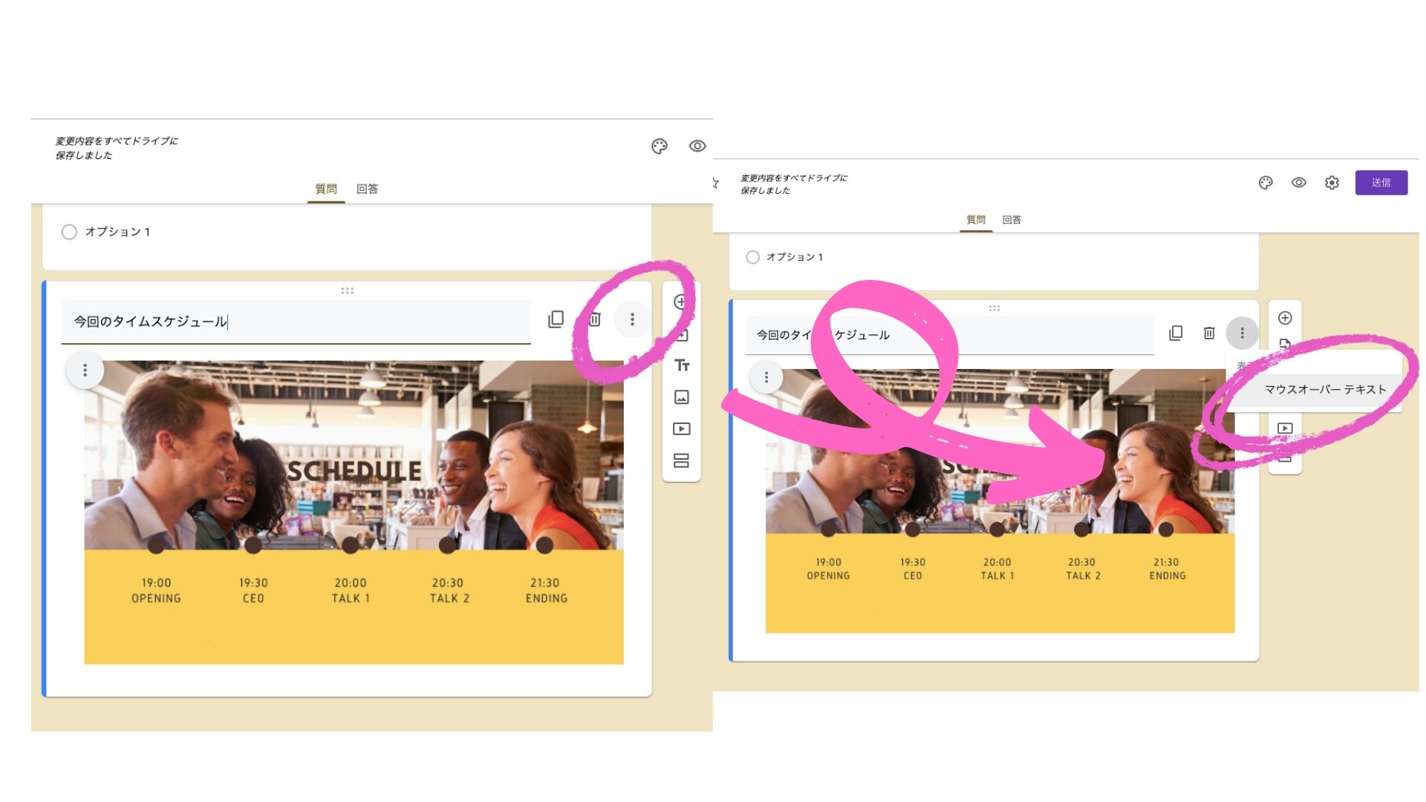This screenshot has height=802, width=1426.
Task: Add image icon in left sidebar toolbar
Action: [681, 397]
